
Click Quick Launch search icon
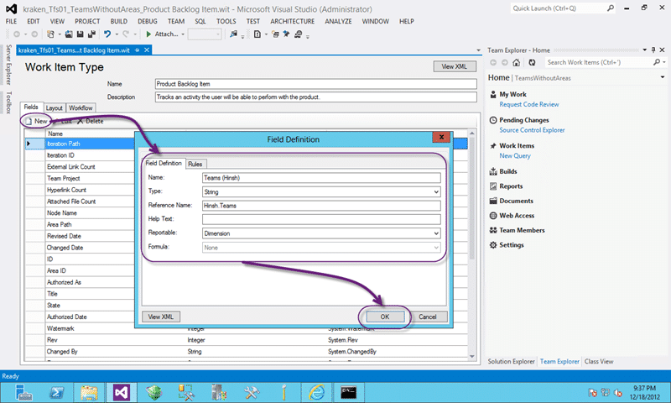(x=611, y=8)
